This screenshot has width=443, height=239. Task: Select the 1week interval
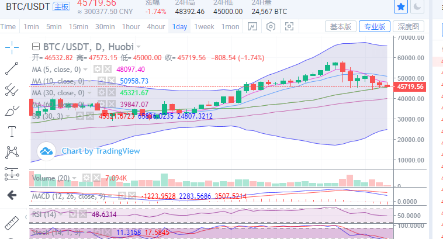[204, 26]
